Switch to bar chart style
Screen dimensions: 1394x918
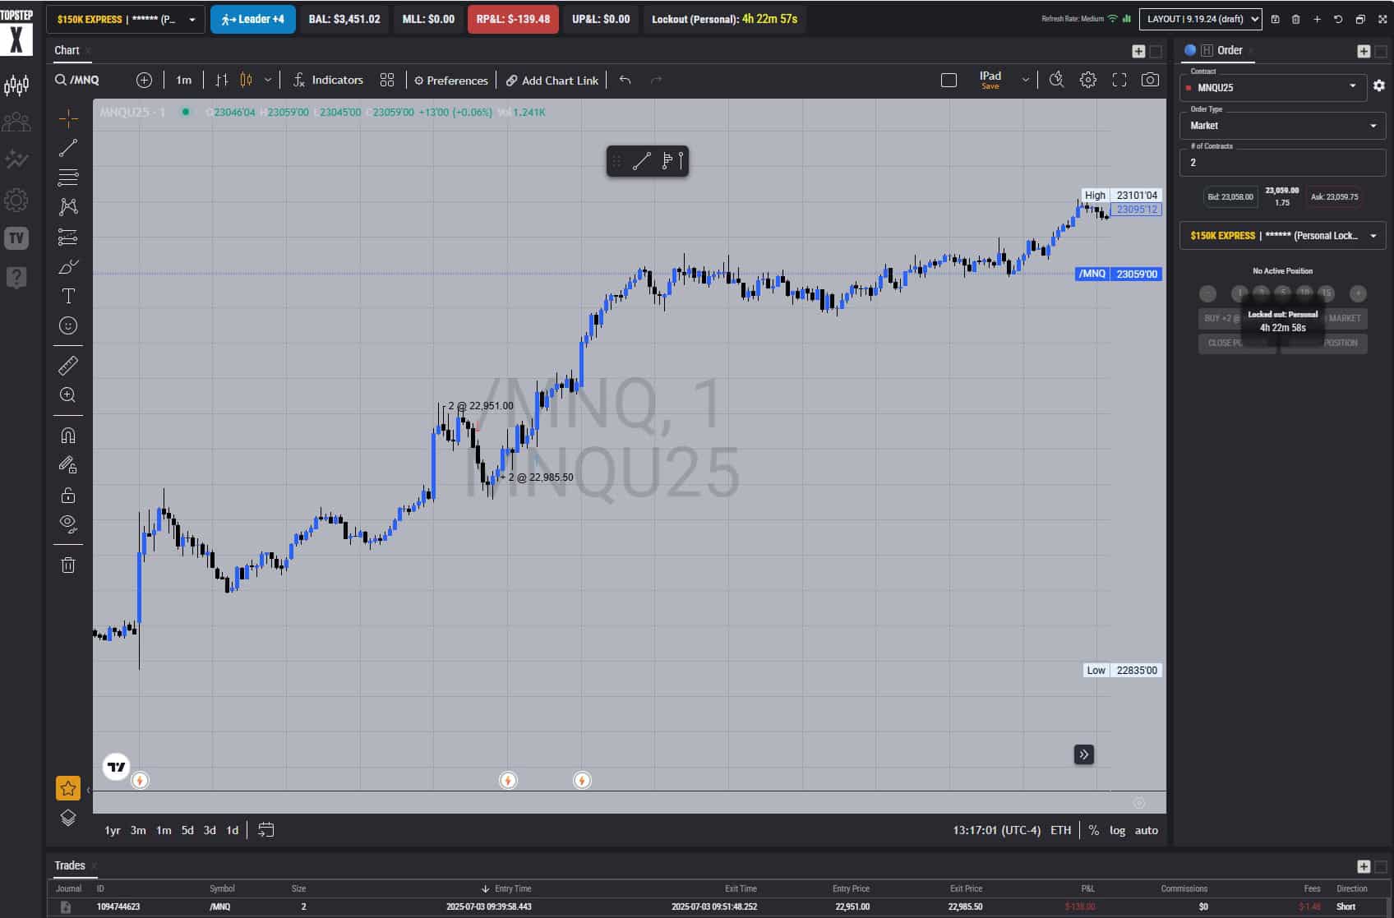click(x=222, y=80)
